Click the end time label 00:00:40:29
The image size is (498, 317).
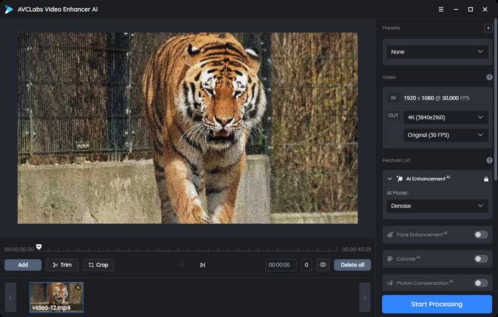click(x=356, y=249)
